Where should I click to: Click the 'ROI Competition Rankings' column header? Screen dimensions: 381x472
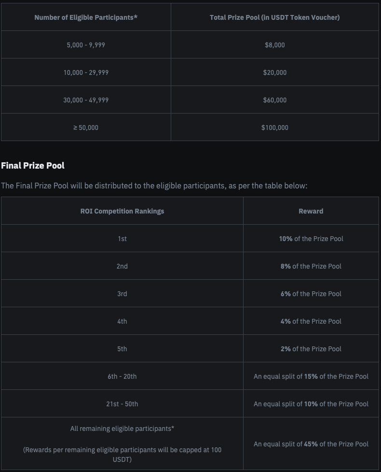122,211
